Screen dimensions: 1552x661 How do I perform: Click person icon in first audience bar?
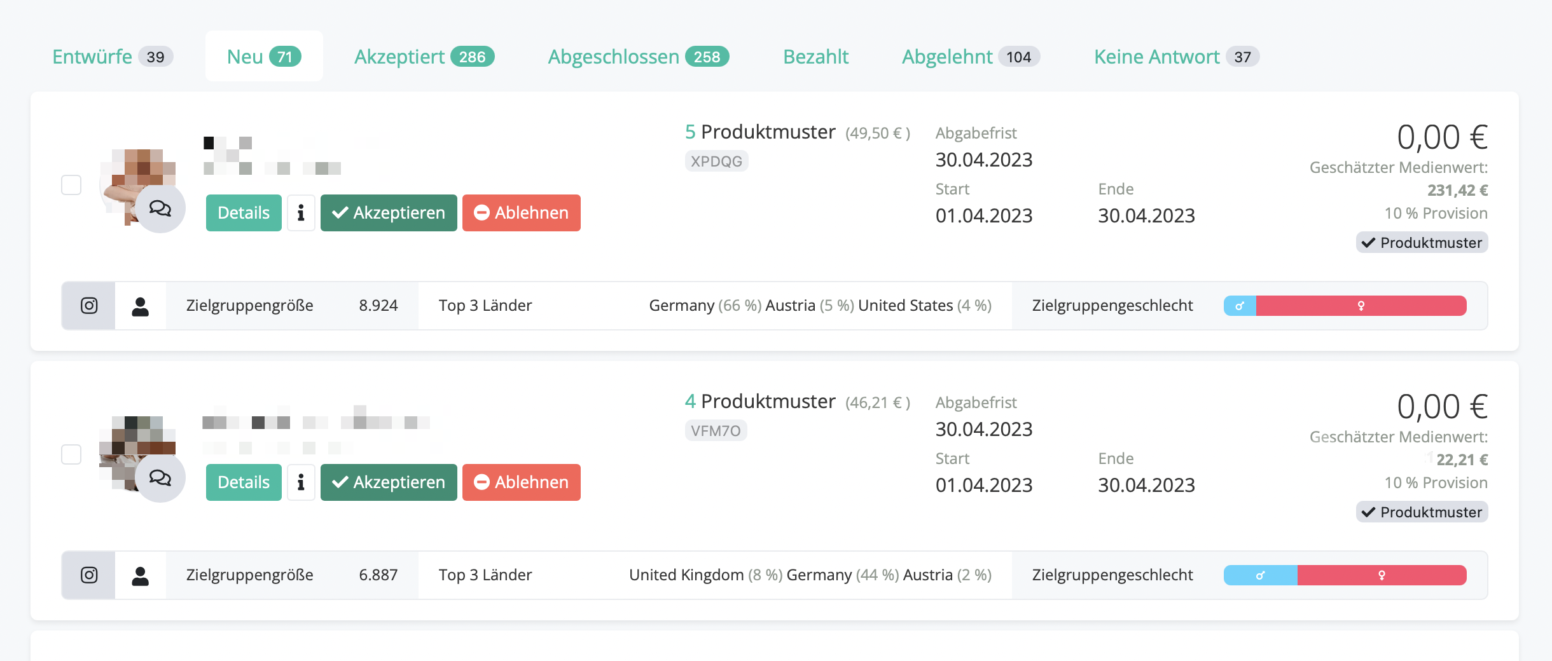click(140, 306)
